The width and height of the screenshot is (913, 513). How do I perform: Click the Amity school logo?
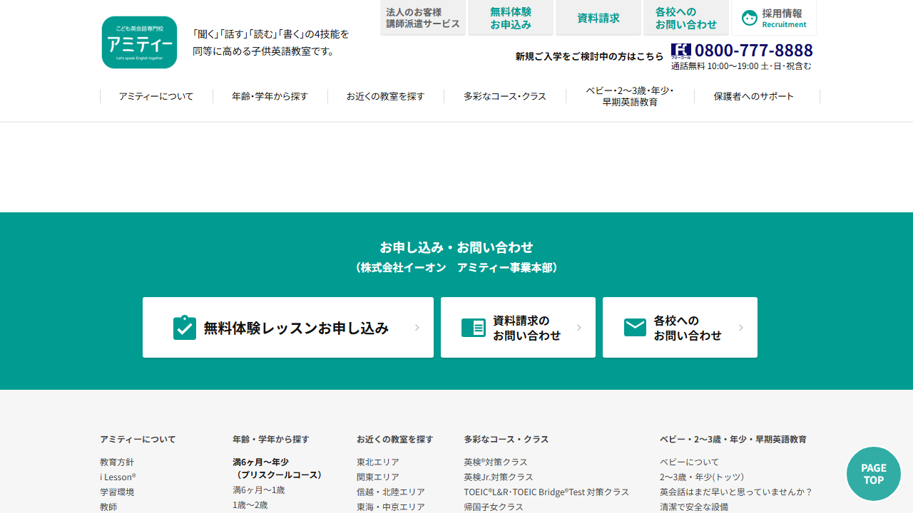click(x=139, y=43)
